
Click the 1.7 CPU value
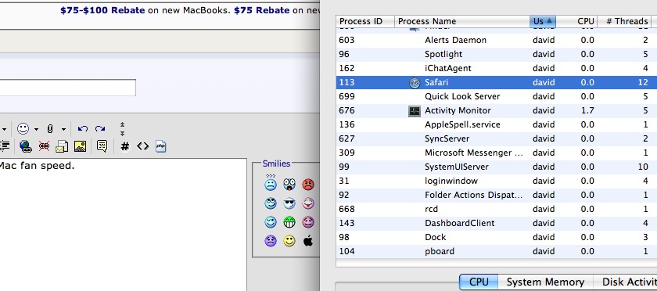pyautogui.click(x=587, y=111)
